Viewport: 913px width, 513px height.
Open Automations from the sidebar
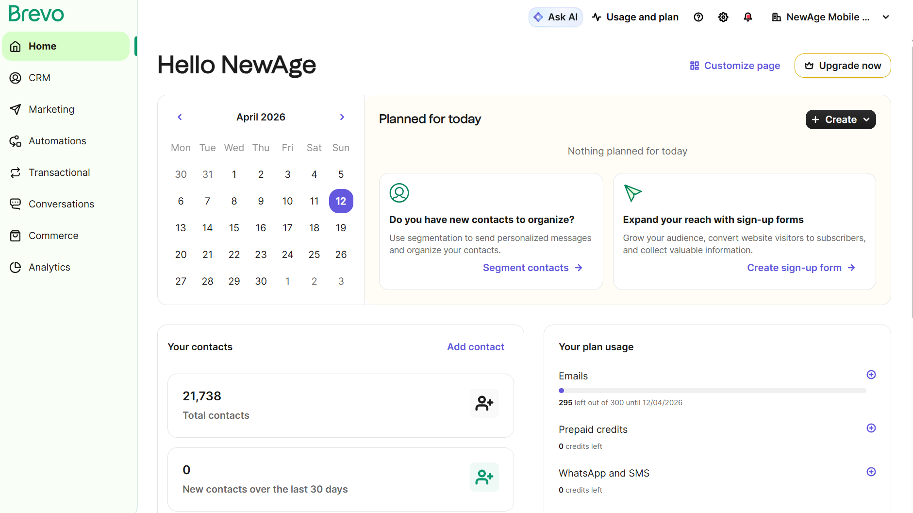click(x=57, y=141)
